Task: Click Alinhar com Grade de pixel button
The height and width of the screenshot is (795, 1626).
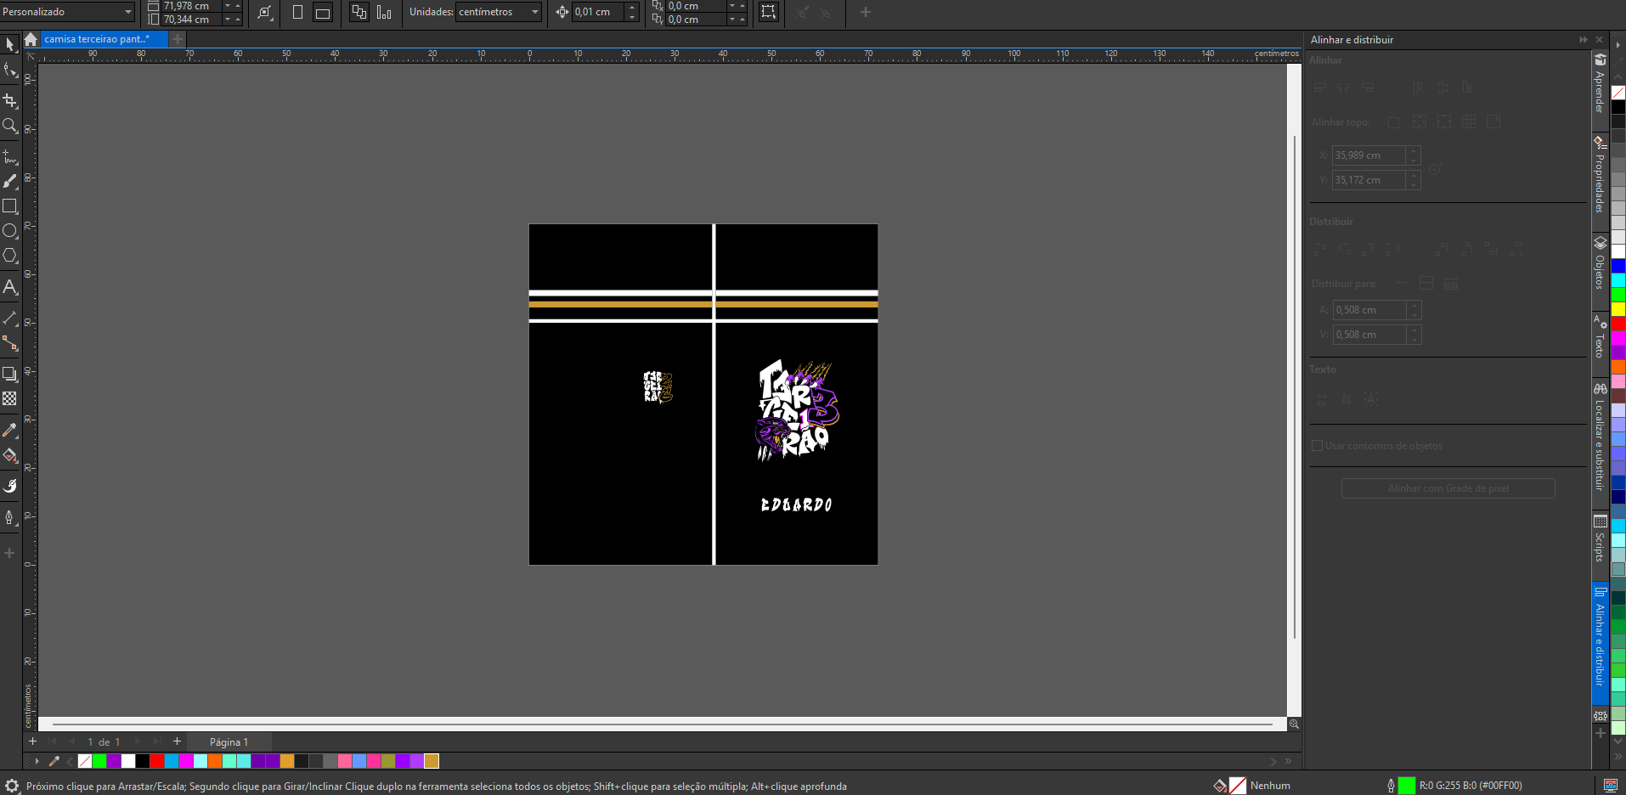Action: pos(1448,488)
